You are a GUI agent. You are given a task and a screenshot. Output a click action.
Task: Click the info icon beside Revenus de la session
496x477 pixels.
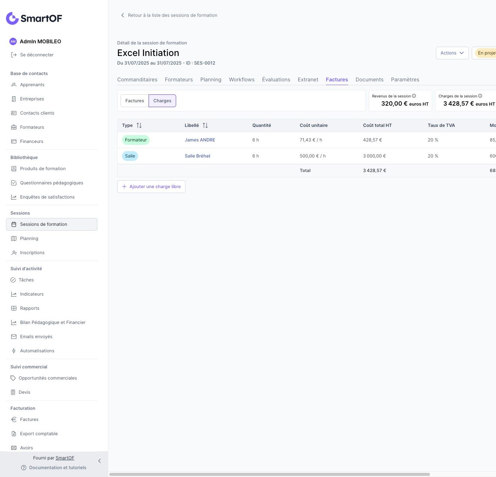click(414, 96)
